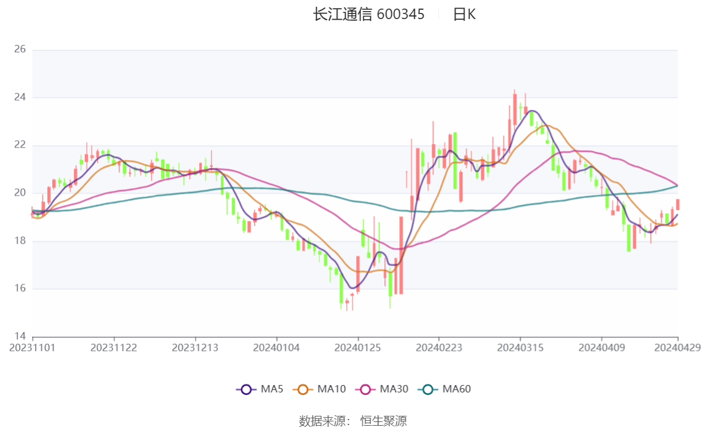The image size is (706, 430).
Task: Select the 20240104 date axis label
Action: coord(277,348)
